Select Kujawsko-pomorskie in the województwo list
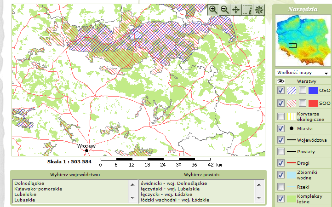 point(38,189)
